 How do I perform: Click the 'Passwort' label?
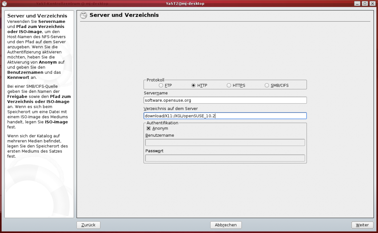tap(154, 151)
